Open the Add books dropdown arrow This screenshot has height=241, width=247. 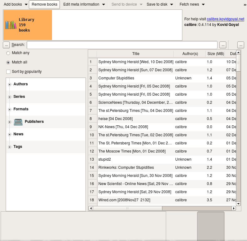26,5
